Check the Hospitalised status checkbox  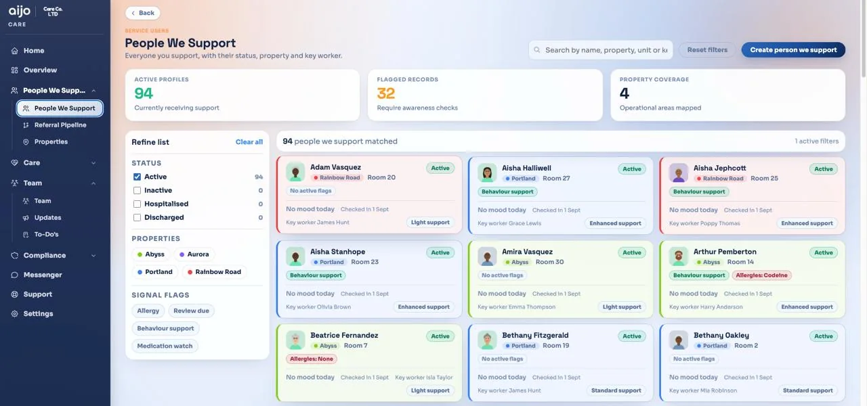click(138, 204)
